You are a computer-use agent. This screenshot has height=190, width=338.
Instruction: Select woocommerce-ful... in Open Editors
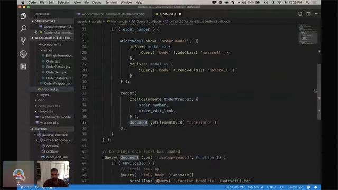pyautogui.click(x=58, y=27)
